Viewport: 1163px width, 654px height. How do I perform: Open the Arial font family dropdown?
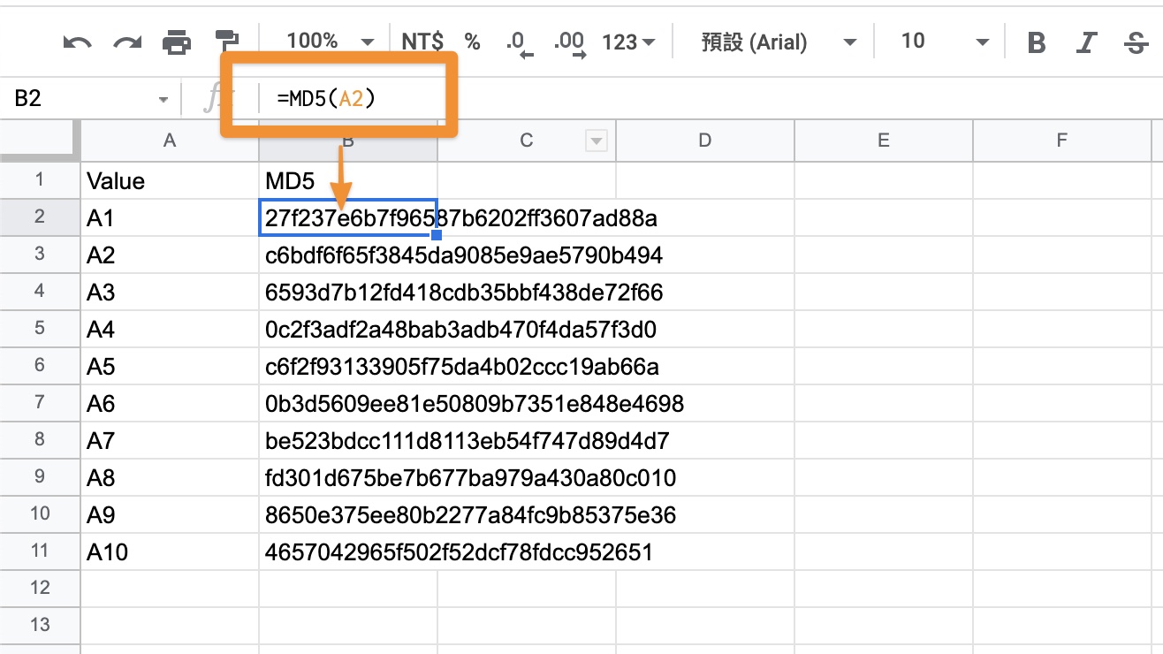777,42
